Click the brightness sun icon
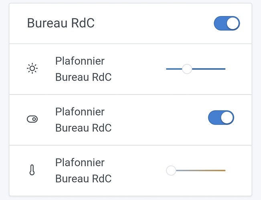 (x=32, y=69)
